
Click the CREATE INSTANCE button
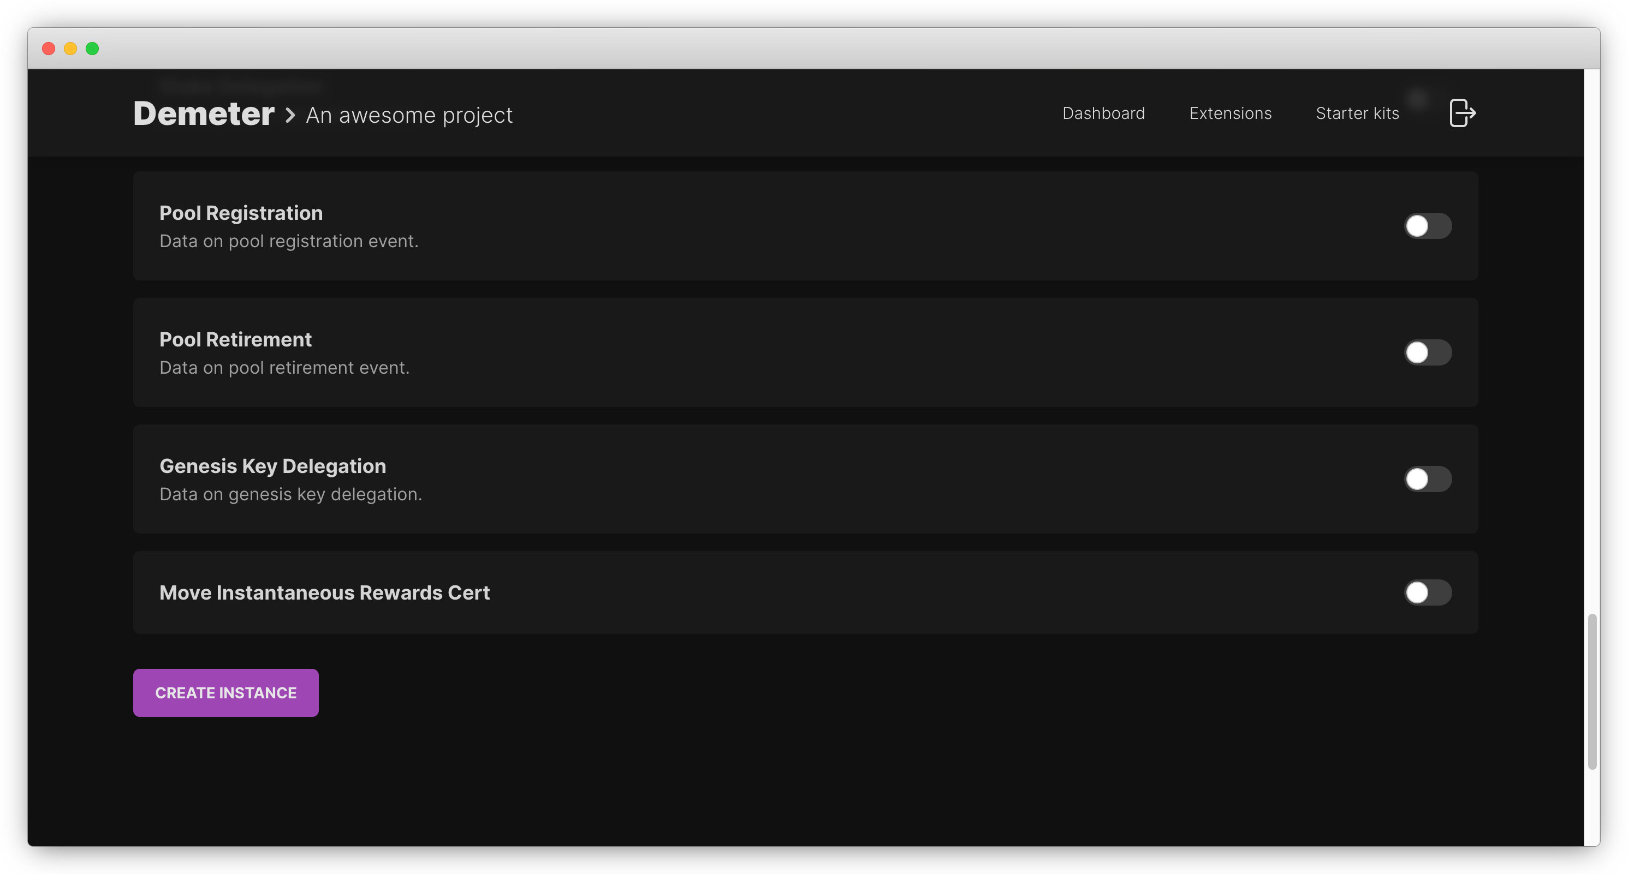225,693
